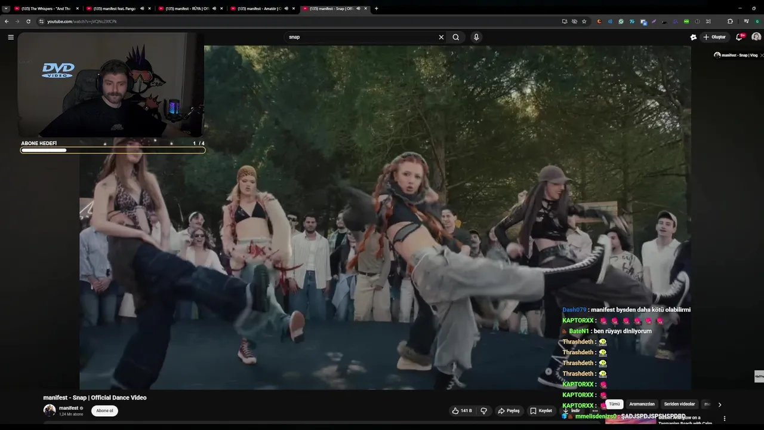Image resolution: width=764 pixels, height=430 pixels.
Task: Open a new browser tab
Action: click(376, 8)
